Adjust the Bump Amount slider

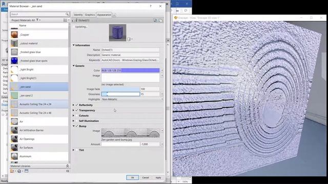pos(121,144)
